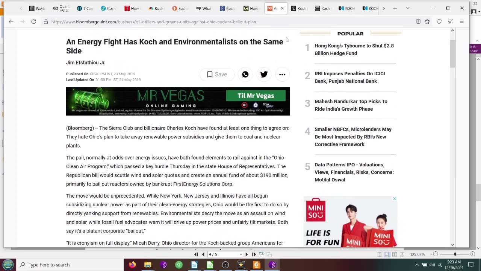Open the notification center icon

pos(471,265)
